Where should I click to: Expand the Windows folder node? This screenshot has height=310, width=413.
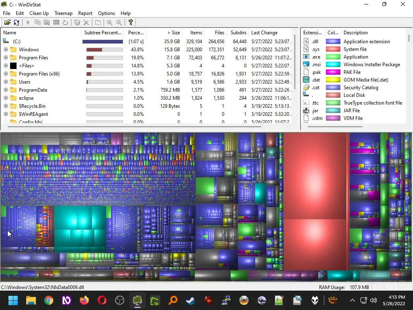pyautogui.click(x=6, y=49)
